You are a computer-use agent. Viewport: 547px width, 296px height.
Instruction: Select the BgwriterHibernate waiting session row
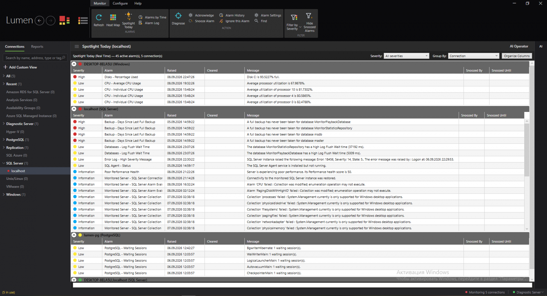point(300,248)
